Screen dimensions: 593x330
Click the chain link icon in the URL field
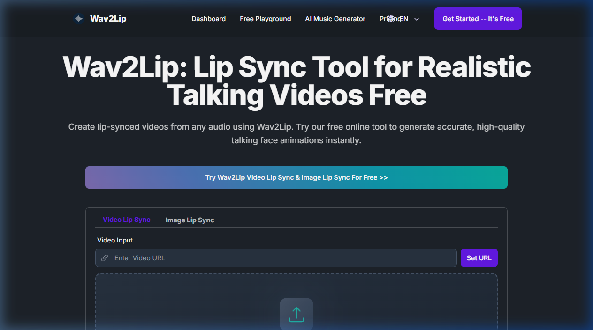105,258
